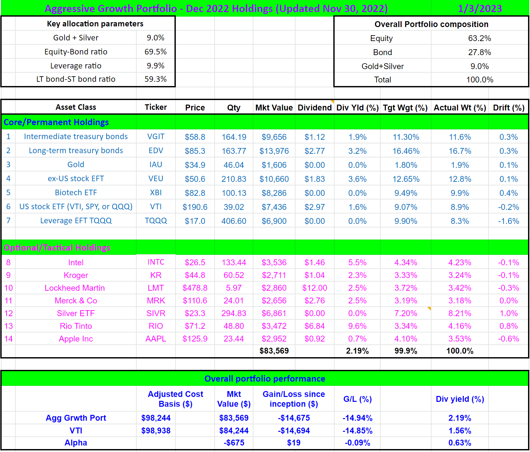The height and width of the screenshot is (452, 530).
Task: Select the INTC ticker cell
Action: pyautogui.click(x=156, y=262)
